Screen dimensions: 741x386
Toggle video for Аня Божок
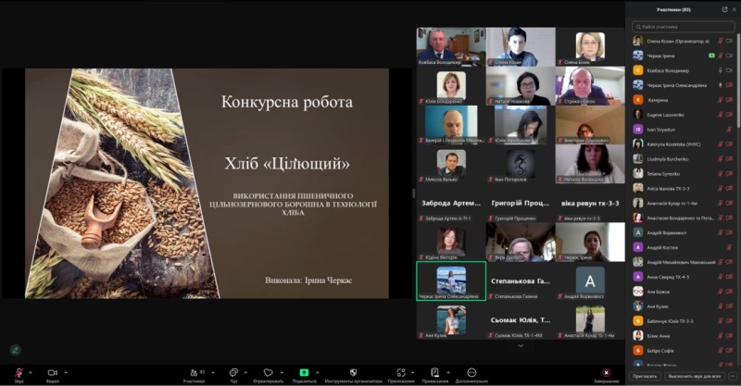(729, 292)
